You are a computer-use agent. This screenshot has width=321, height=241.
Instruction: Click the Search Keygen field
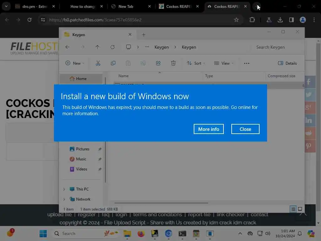(x=276, y=47)
